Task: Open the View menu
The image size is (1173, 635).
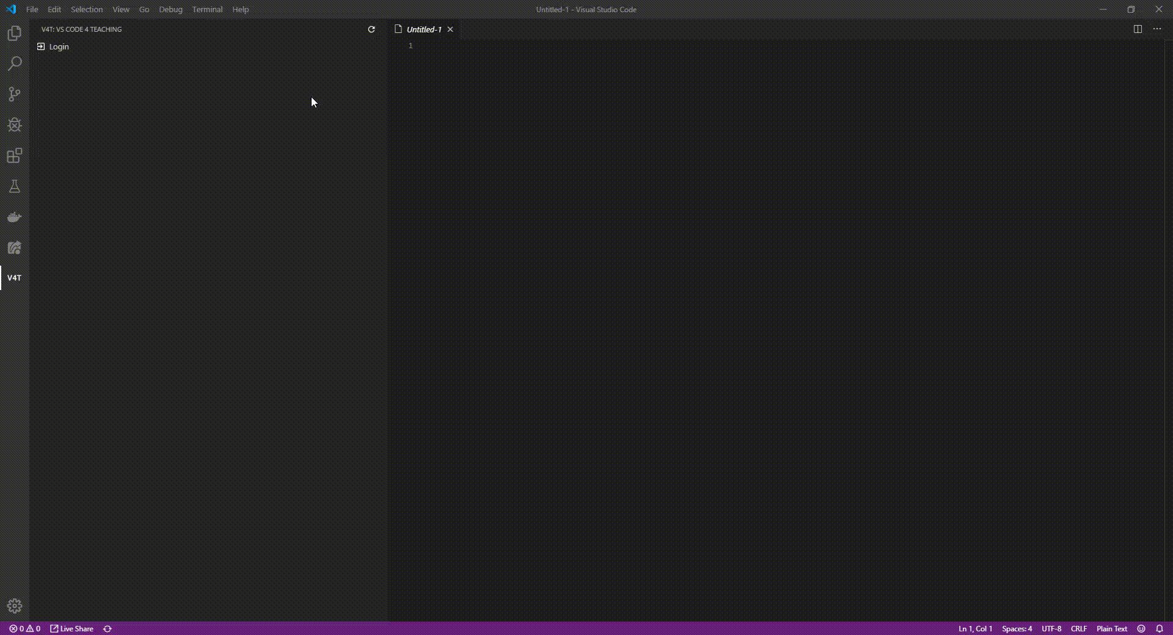Action: click(x=121, y=9)
